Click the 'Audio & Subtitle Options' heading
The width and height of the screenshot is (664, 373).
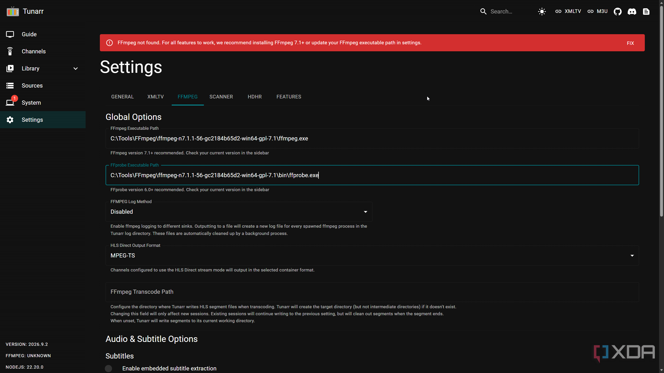151,339
